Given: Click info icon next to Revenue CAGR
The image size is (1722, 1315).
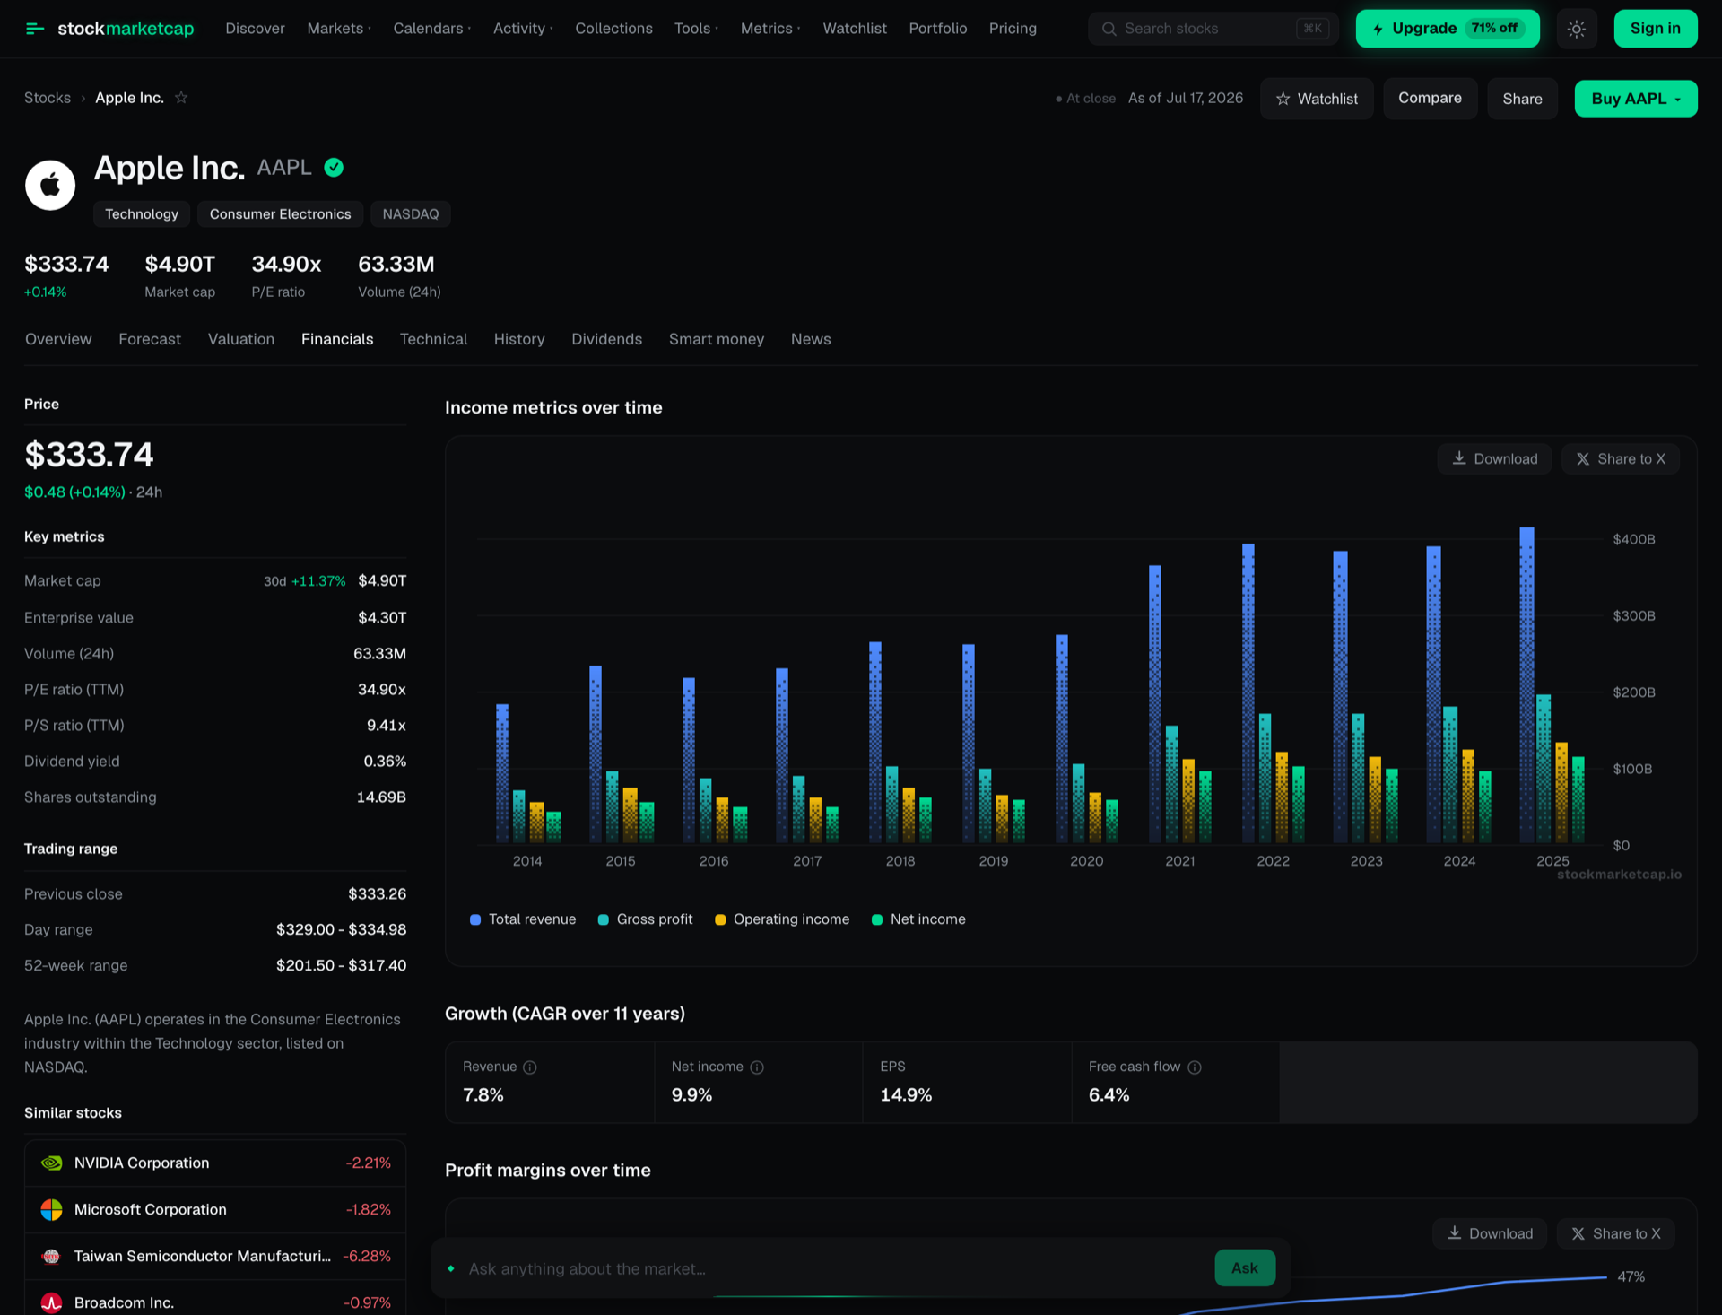Looking at the screenshot, I should (530, 1067).
